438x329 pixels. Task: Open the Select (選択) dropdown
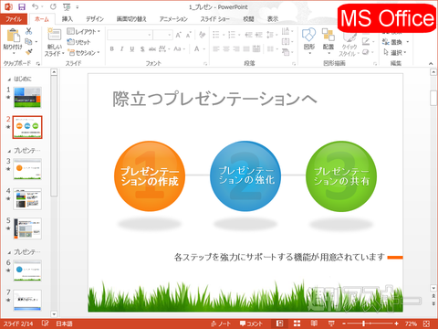click(x=395, y=53)
